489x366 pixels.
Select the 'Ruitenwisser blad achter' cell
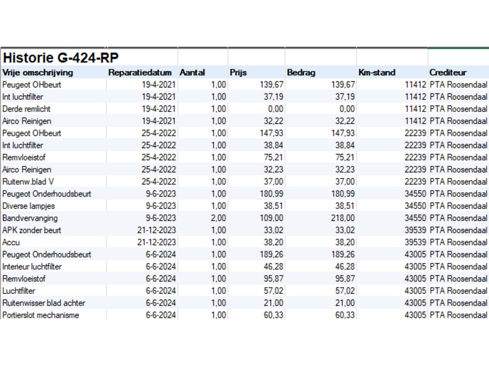click(44, 303)
